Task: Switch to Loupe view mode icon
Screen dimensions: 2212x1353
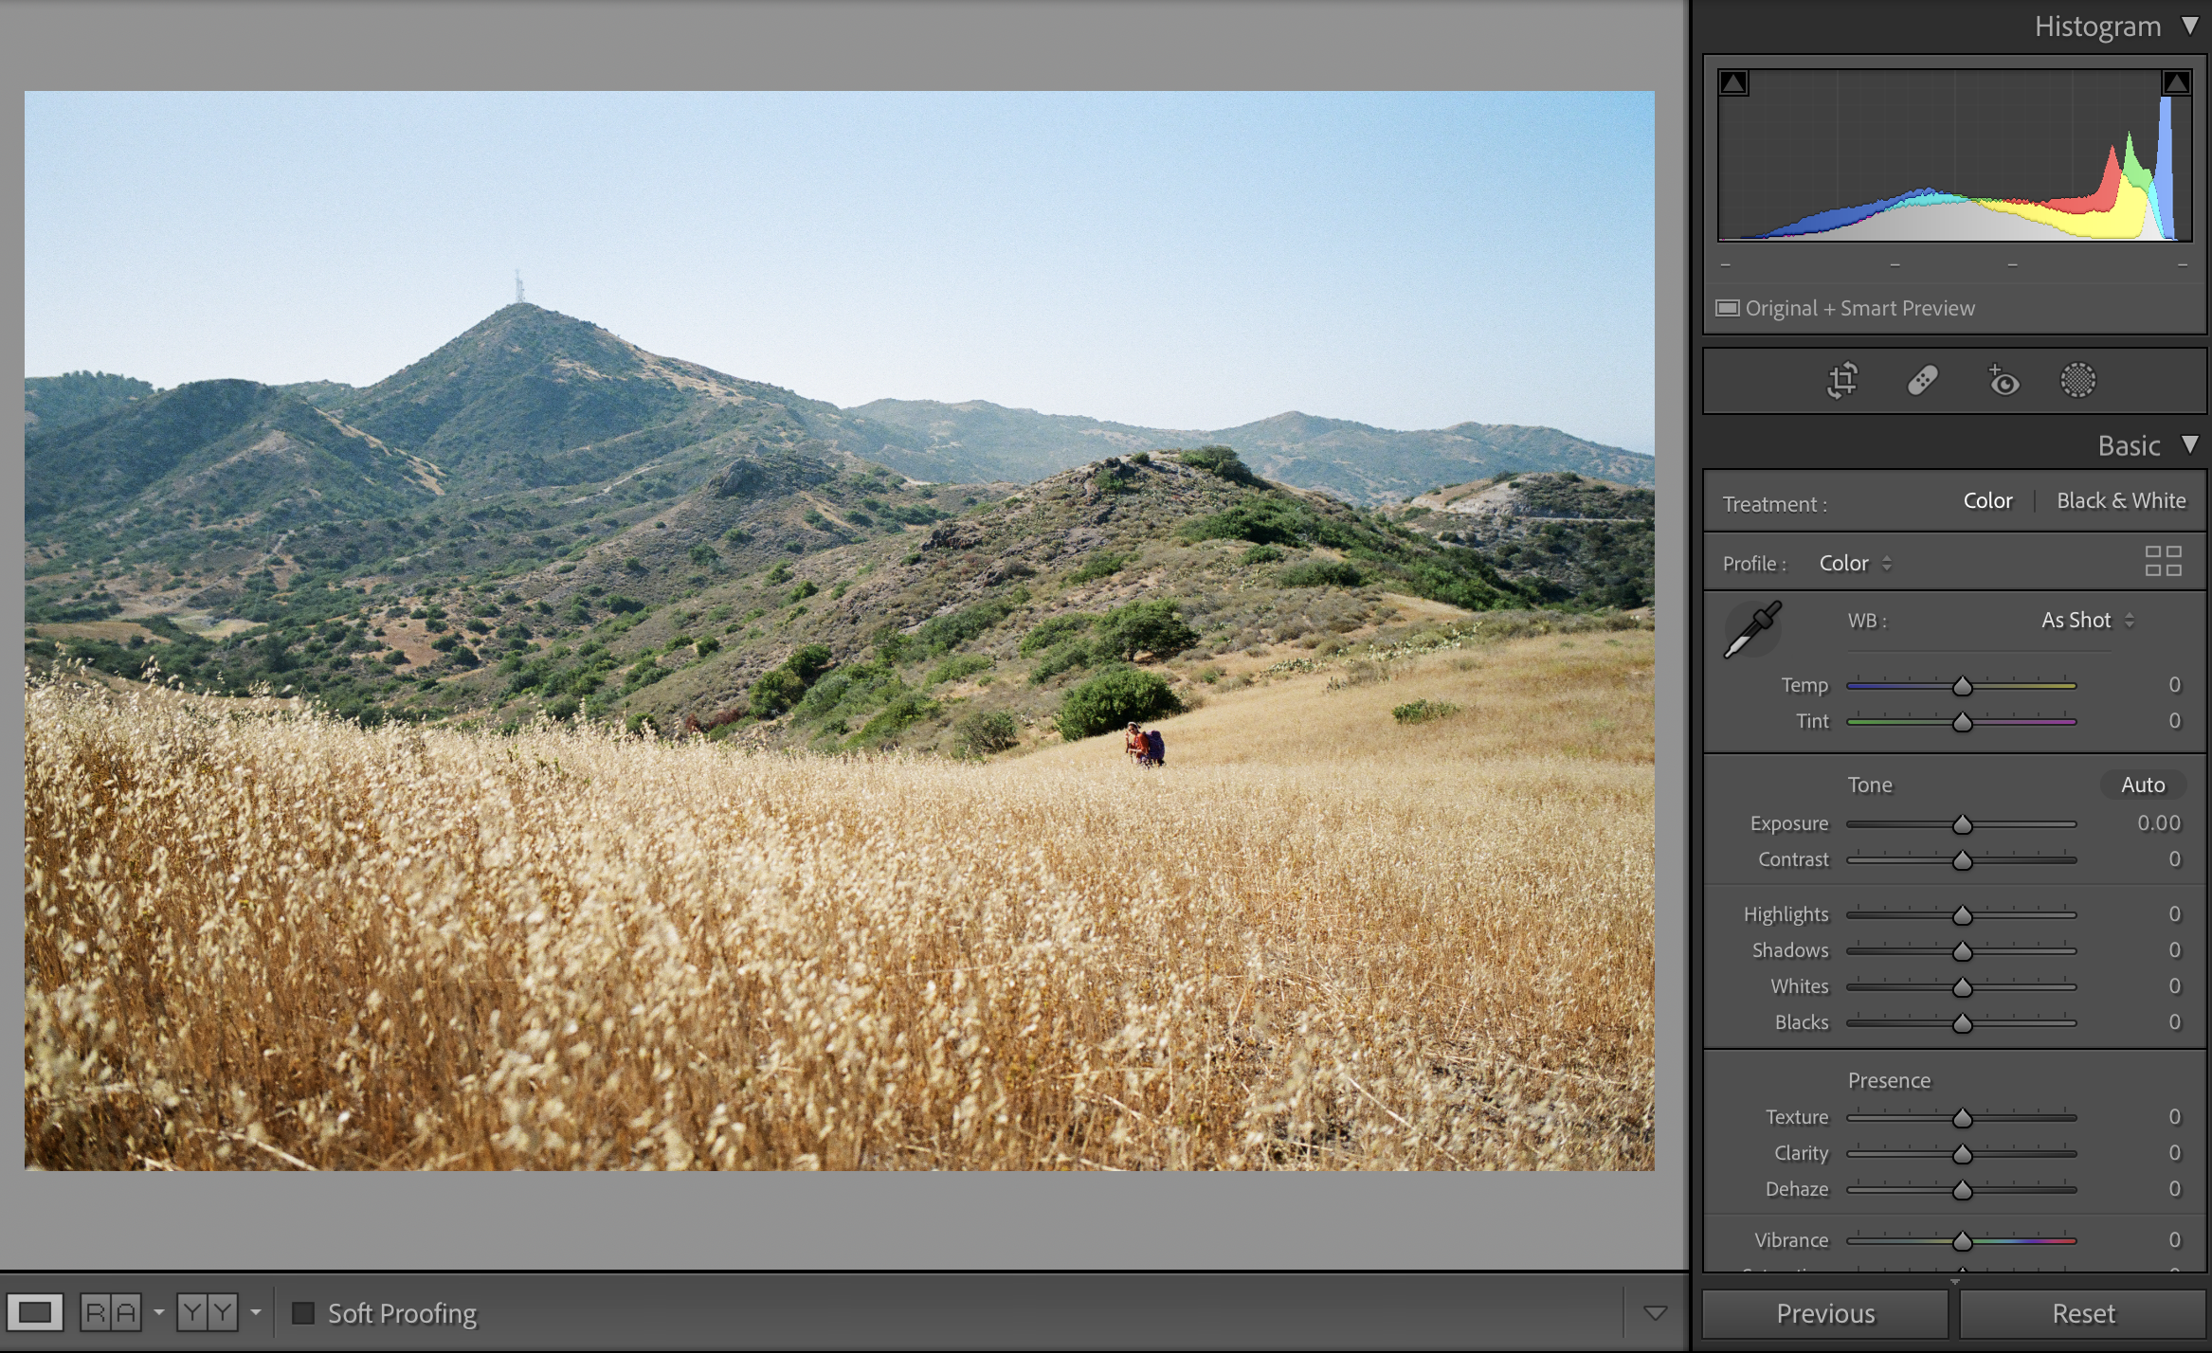Action: click(x=36, y=1313)
